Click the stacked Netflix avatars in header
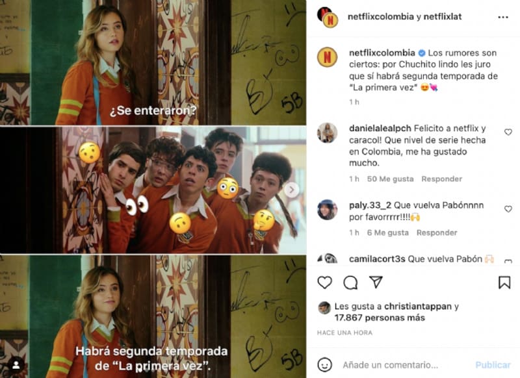 [x=328, y=18]
